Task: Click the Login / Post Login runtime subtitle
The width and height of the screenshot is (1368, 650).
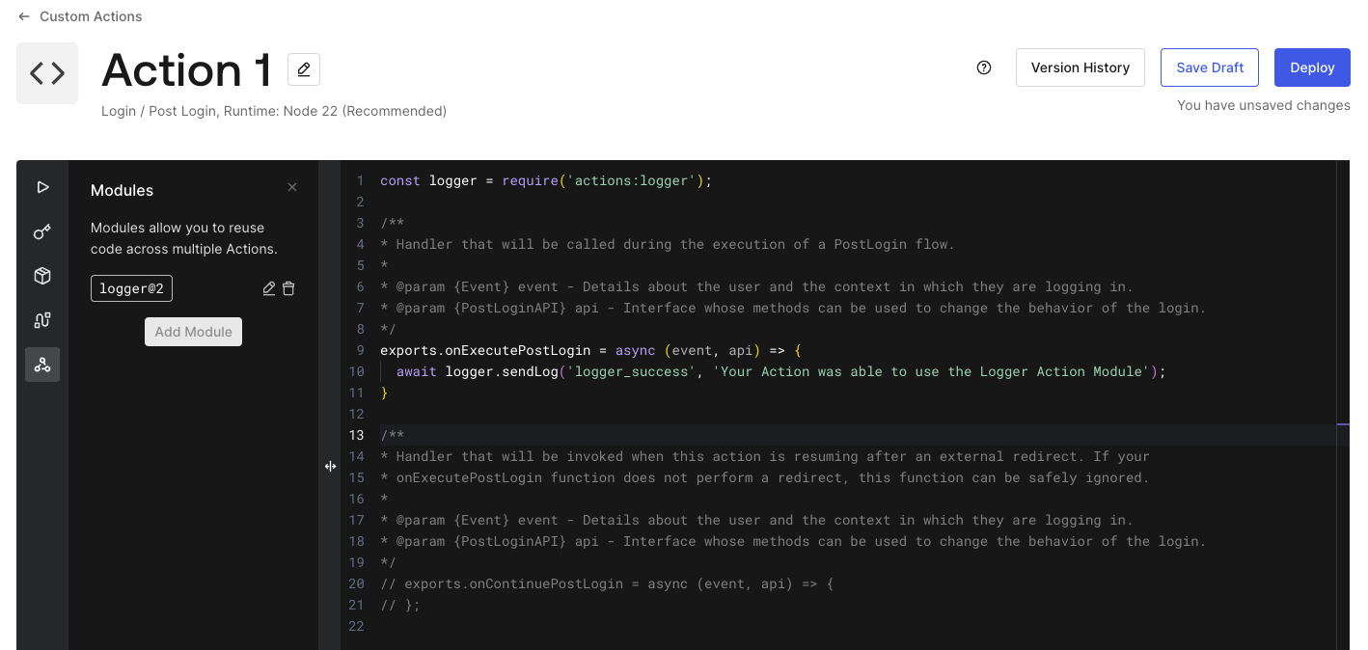Action: [274, 111]
